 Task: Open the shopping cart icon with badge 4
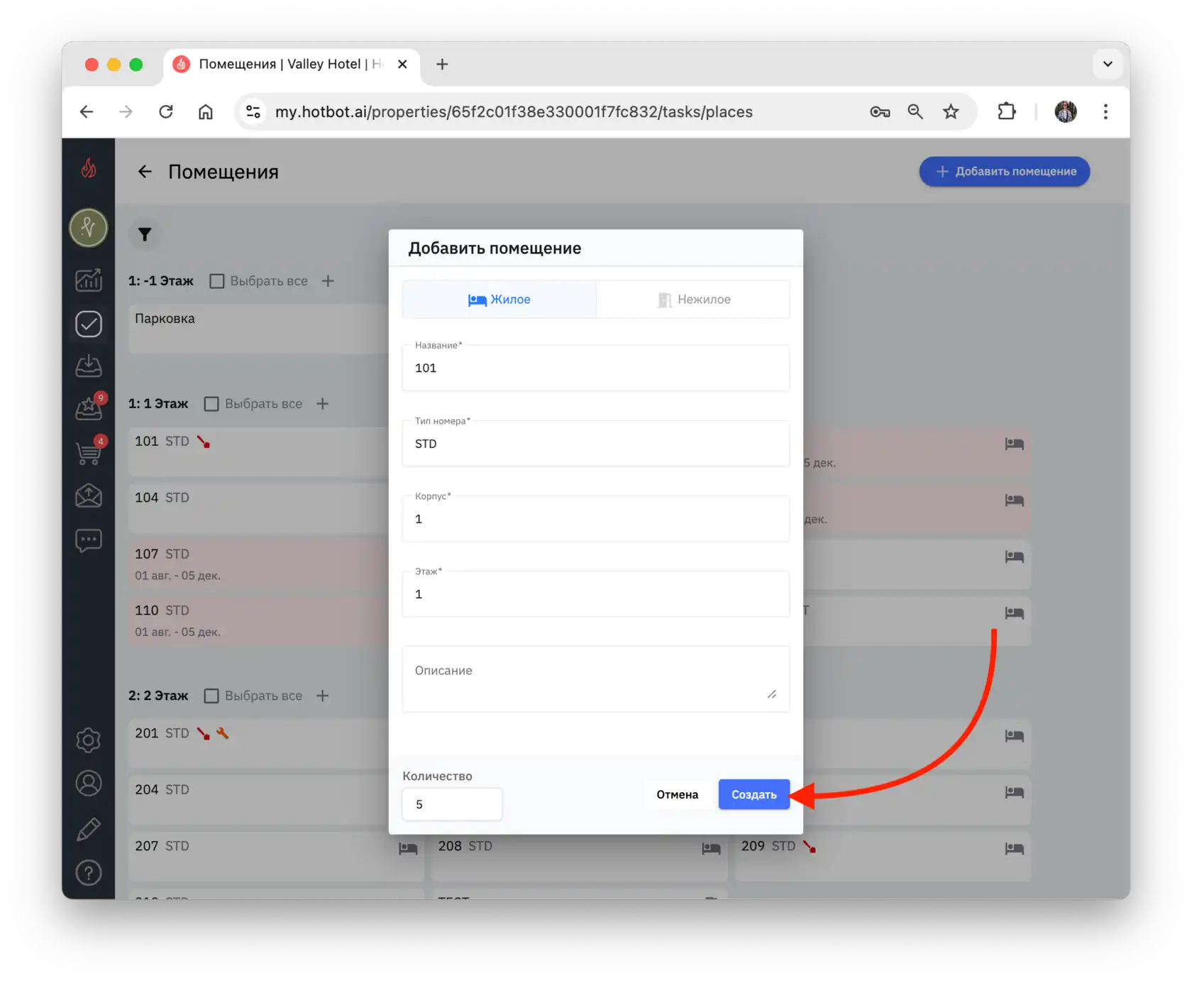[89, 451]
